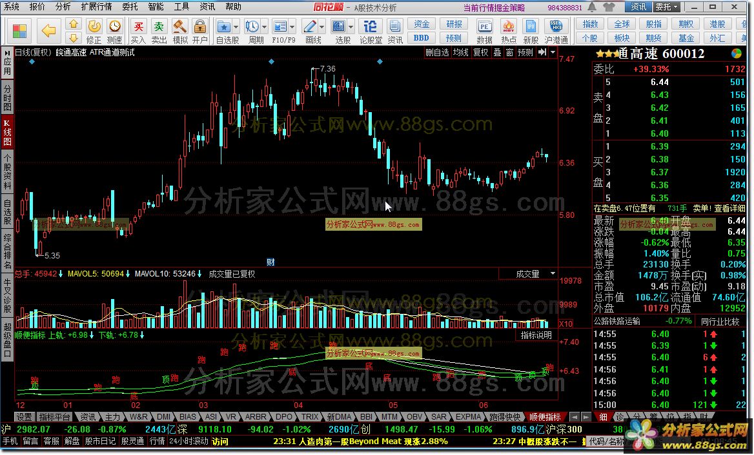
Task: Click the colorful home grid icon
Action: click(20, 31)
